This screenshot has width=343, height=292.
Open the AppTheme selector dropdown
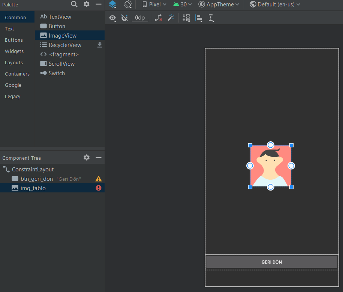(x=219, y=5)
